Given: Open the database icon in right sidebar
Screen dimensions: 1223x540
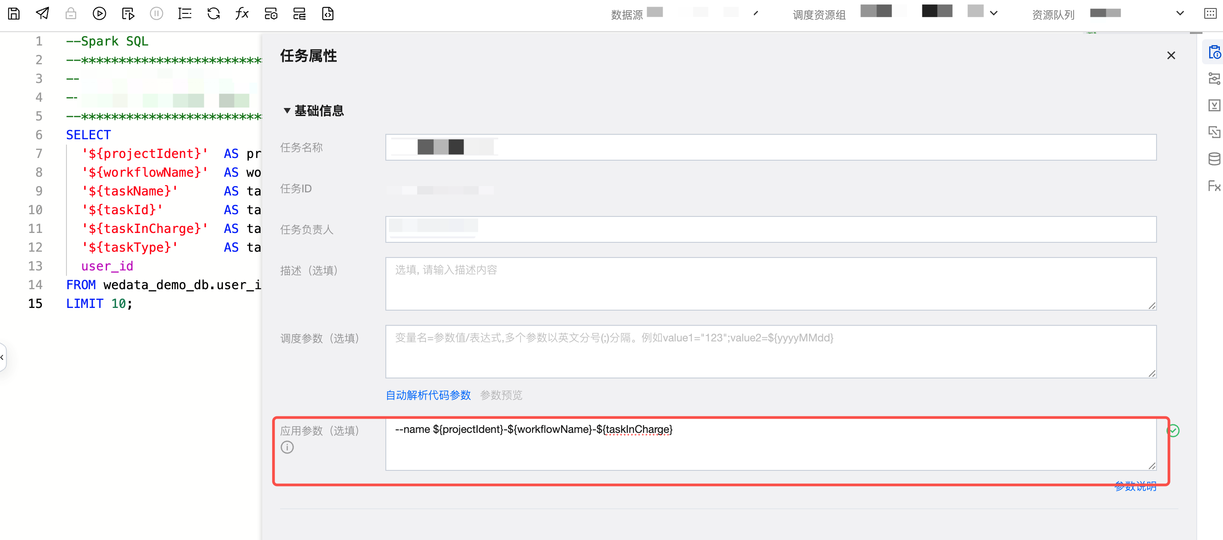Looking at the screenshot, I should (x=1214, y=158).
